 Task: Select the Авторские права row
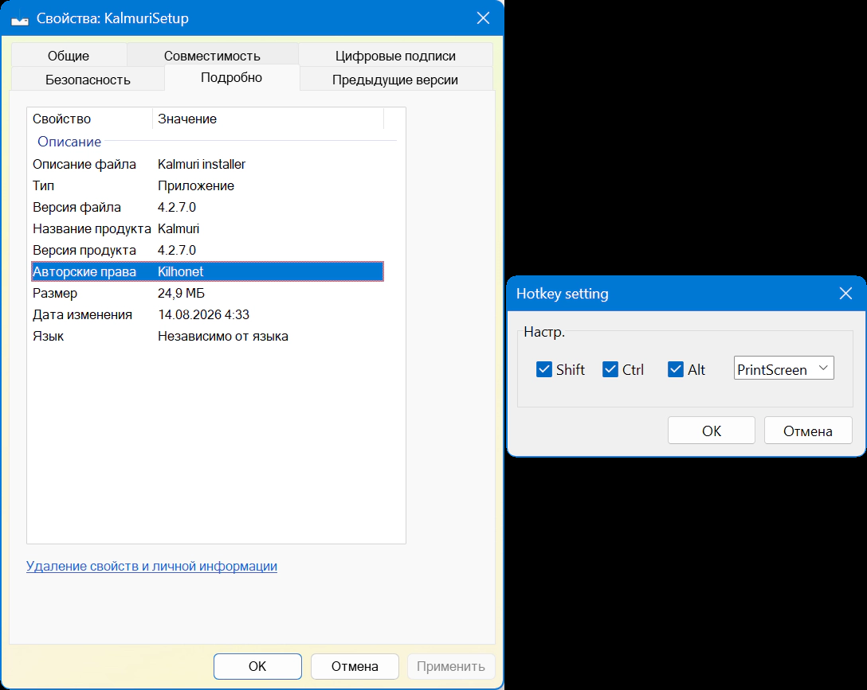tap(207, 271)
